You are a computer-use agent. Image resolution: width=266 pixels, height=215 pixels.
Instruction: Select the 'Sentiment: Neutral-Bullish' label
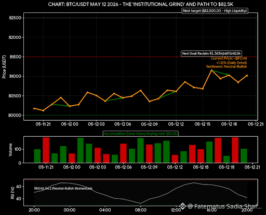(x=227, y=66)
